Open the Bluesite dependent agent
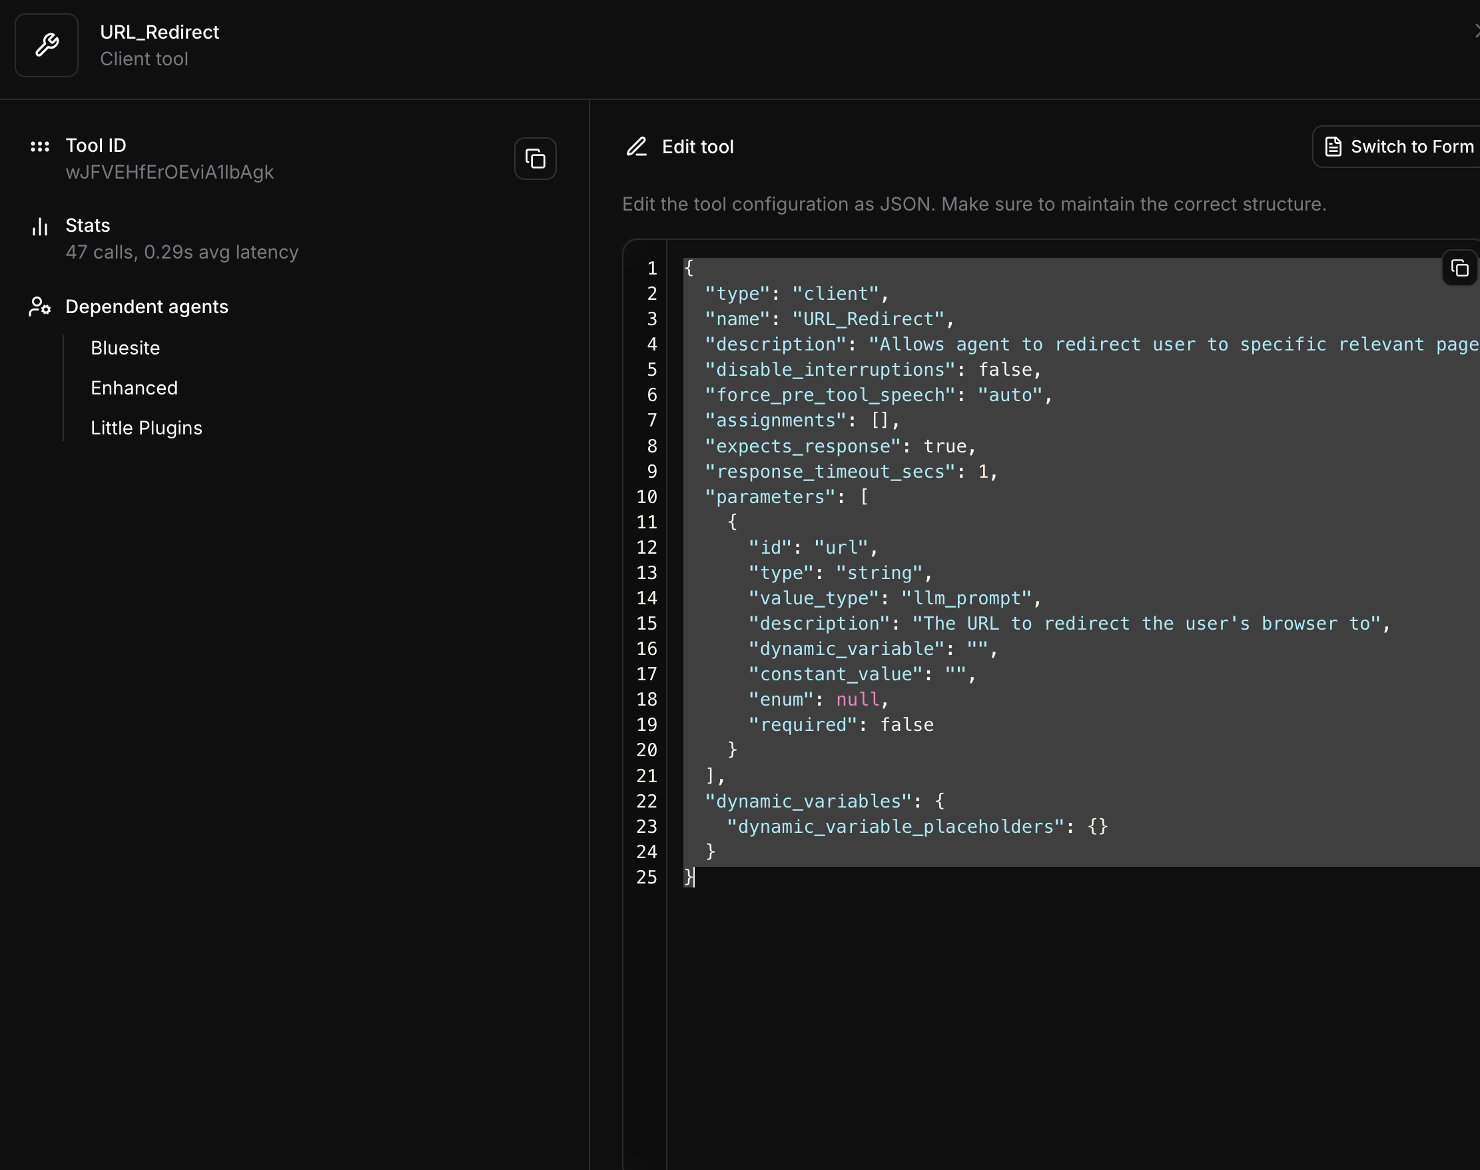This screenshot has height=1170, width=1480. (125, 348)
